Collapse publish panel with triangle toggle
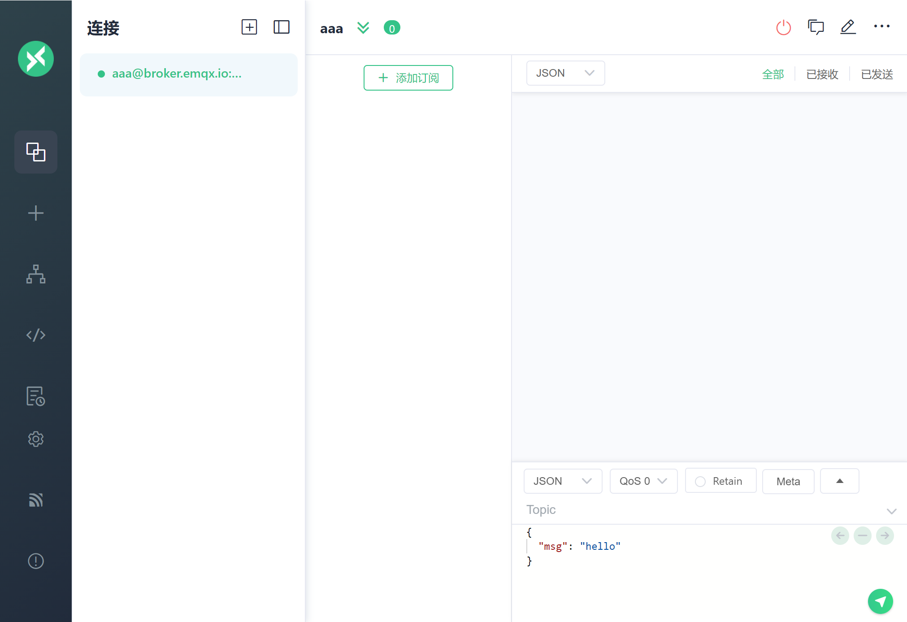Viewport: 907px width, 622px height. point(839,481)
